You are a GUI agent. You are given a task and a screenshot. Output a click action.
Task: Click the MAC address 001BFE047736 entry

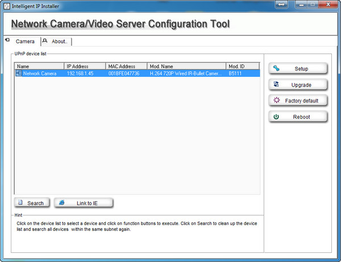click(123, 73)
